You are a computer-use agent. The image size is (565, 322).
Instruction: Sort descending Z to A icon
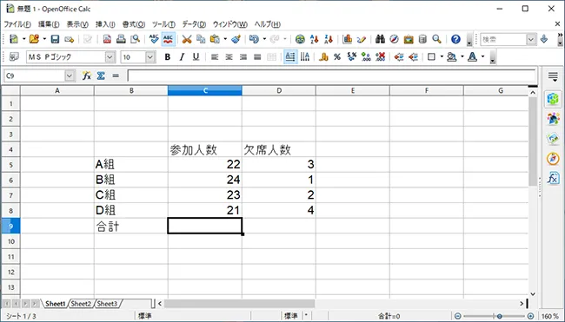pyautogui.click(x=329, y=39)
